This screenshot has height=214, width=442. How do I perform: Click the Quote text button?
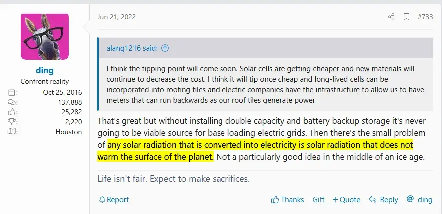(350, 200)
